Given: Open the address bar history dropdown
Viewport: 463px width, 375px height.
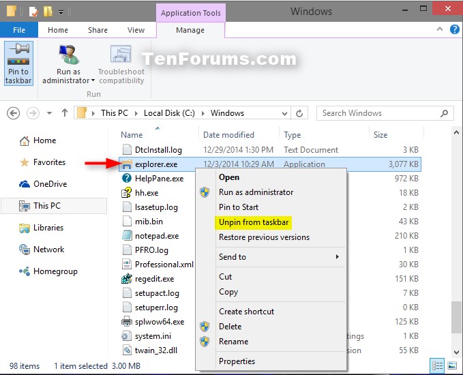Looking at the screenshot, I should coord(284,113).
